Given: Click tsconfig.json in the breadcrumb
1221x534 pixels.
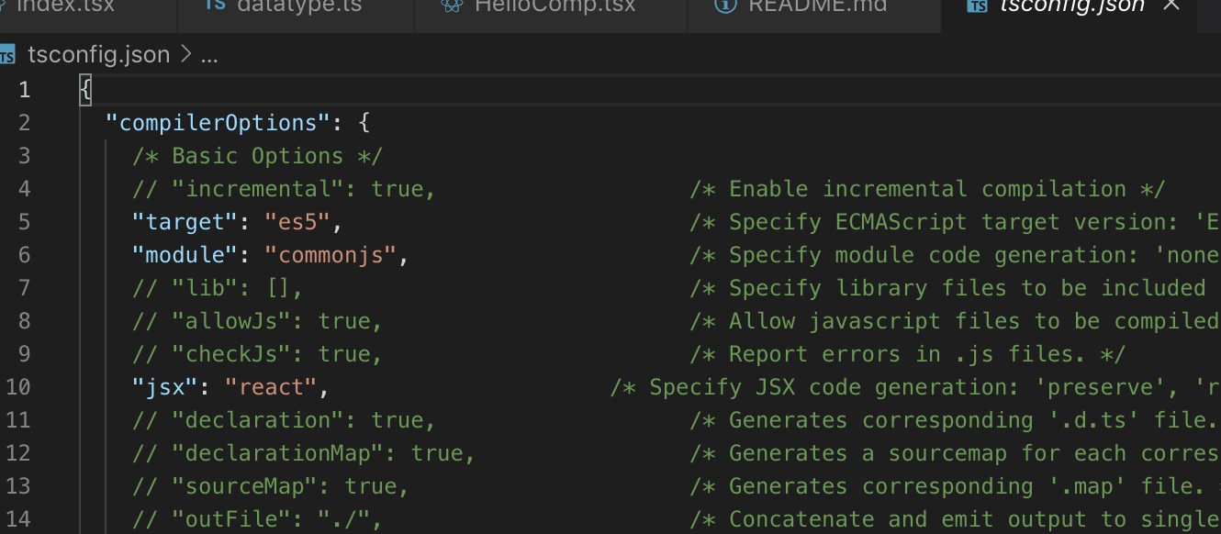Looking at the screenshot, I should 99,55.
